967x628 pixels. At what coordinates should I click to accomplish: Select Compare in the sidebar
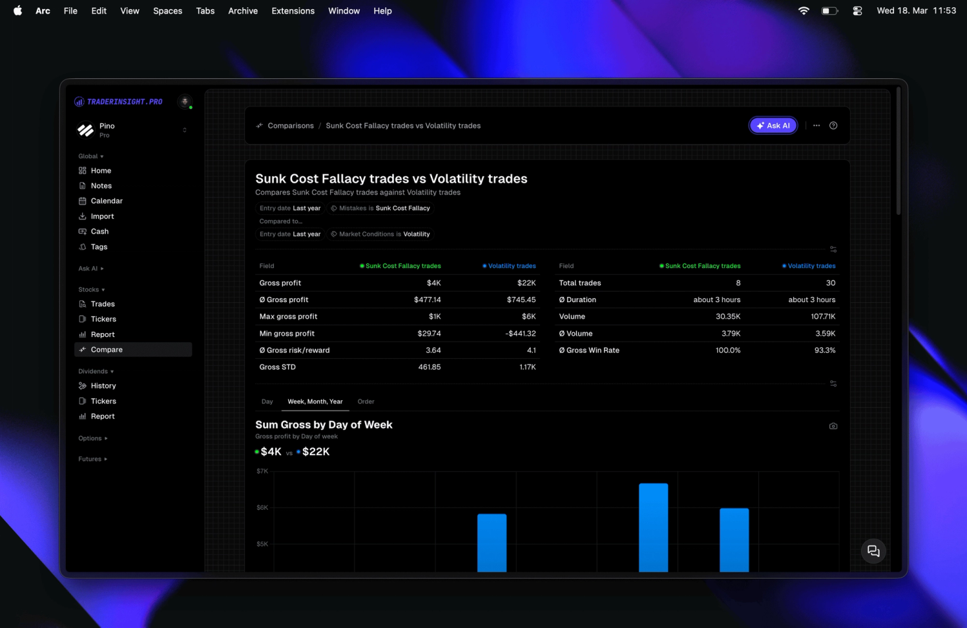coord(133,349)
